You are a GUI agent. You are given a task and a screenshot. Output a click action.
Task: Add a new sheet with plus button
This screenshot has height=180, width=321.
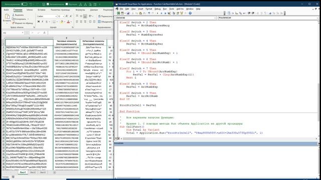pos(55,172)
